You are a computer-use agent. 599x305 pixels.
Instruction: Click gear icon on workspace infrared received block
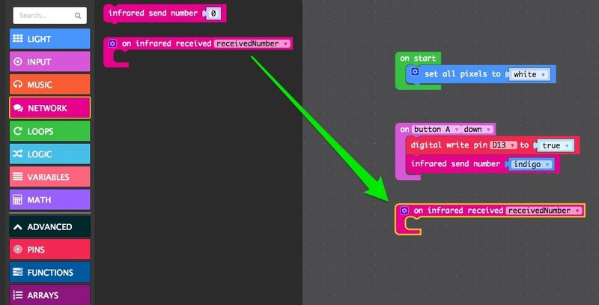[404, 211]
